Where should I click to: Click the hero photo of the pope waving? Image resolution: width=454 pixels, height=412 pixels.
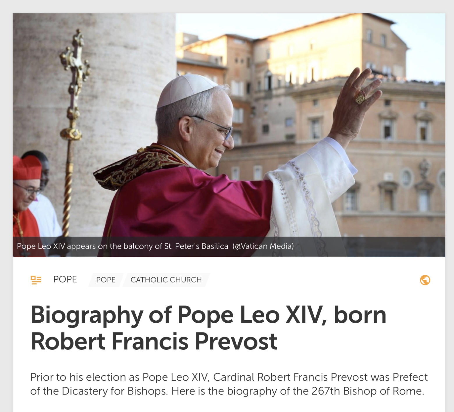(229, 135)
